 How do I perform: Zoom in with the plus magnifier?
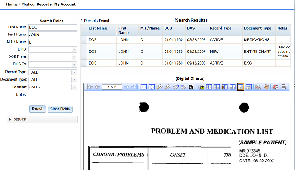coord(160,87)
